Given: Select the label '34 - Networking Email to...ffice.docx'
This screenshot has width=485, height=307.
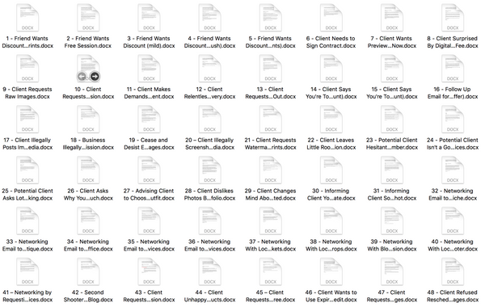Looking at the screenshot, I should point(88,245).
